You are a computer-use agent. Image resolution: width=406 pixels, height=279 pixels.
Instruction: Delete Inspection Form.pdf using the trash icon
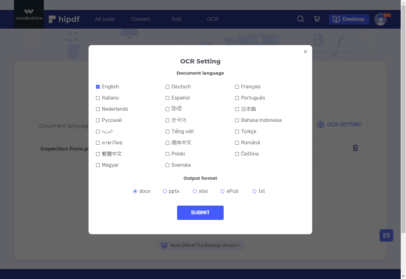(355, 148)
